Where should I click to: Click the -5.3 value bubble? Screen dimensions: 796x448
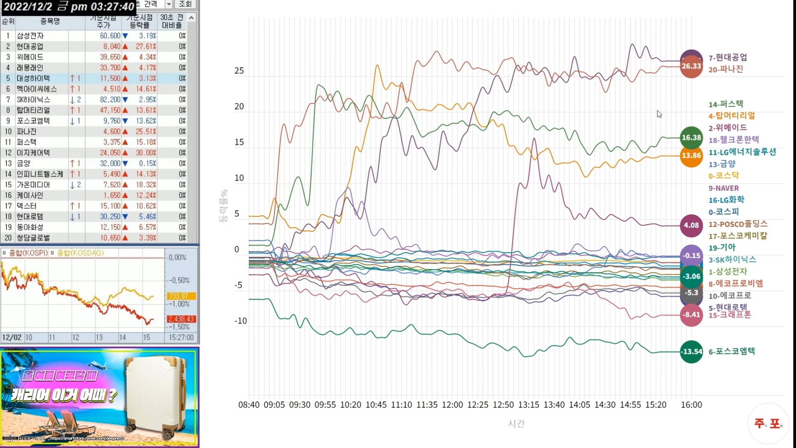691,293
